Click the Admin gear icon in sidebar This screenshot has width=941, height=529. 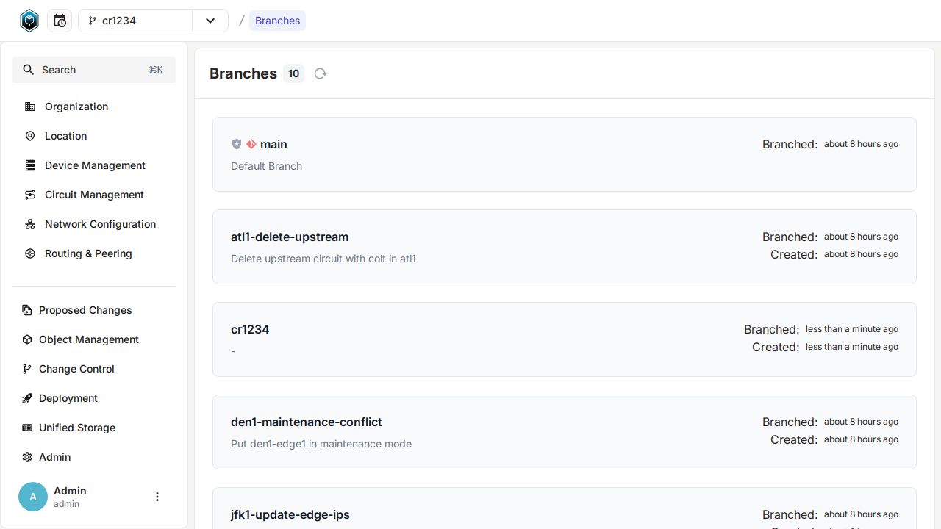pos(27,457)
